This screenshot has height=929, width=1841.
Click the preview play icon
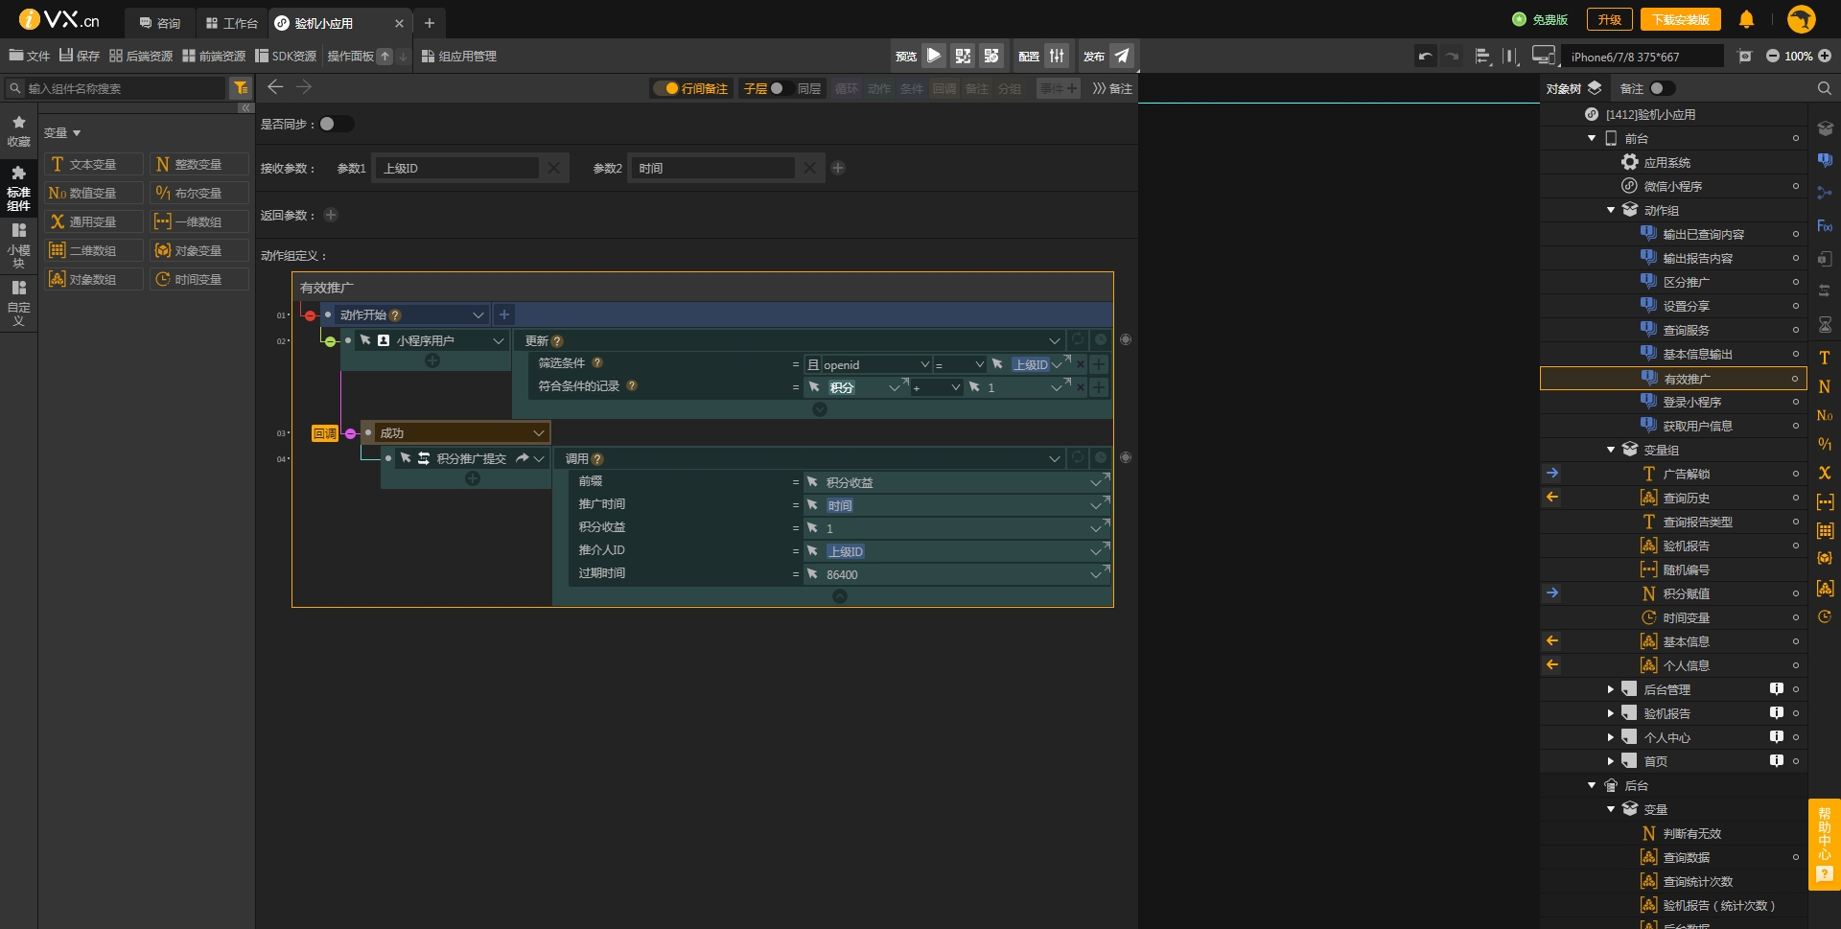pos(934,56)
